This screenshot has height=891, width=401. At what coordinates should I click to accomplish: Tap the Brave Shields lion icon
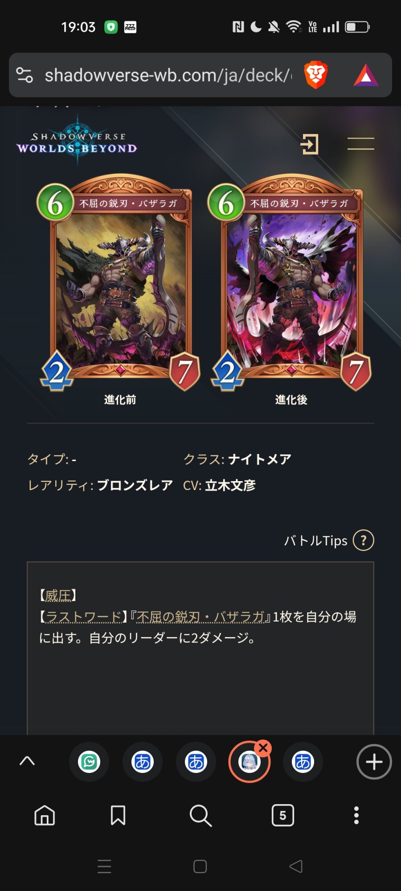(315, 75)
